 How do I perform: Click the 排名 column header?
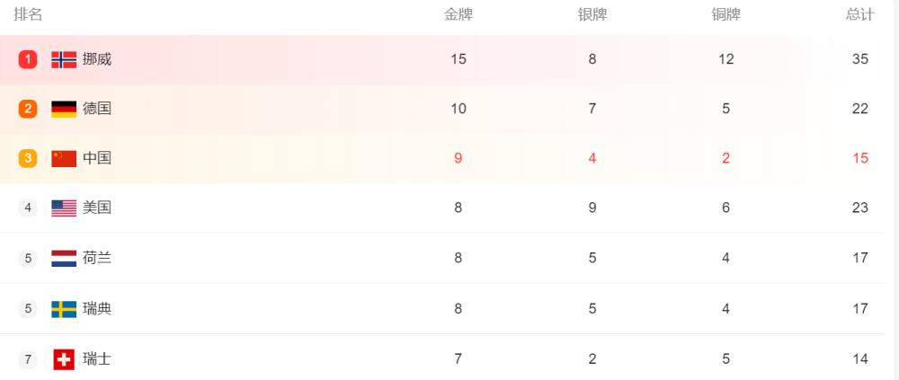tap(28, 15)
